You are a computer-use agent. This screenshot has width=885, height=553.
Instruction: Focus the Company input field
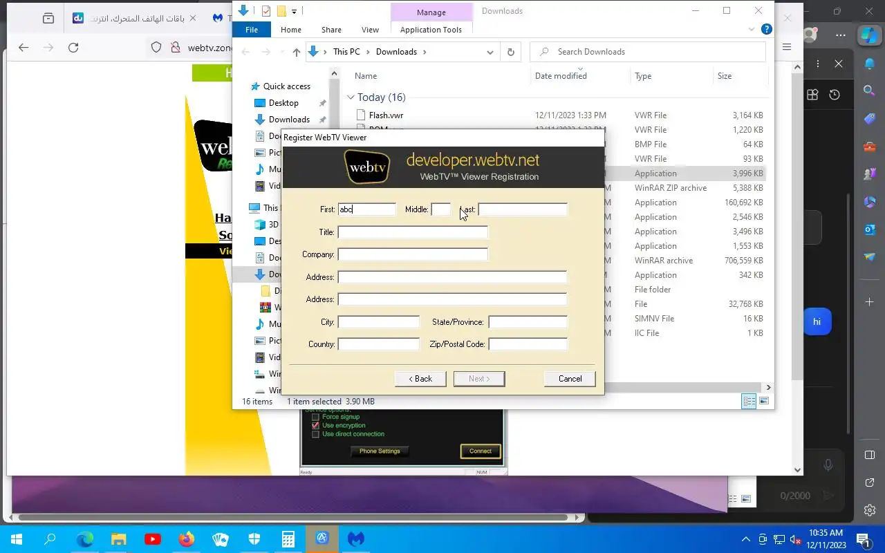click(413, 254)
